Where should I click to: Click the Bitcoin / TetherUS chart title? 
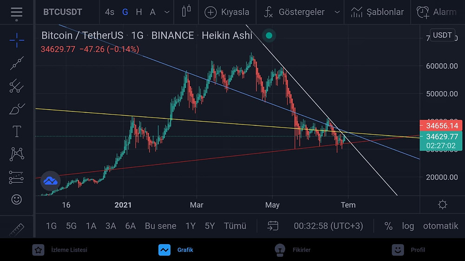pos(82,35)
